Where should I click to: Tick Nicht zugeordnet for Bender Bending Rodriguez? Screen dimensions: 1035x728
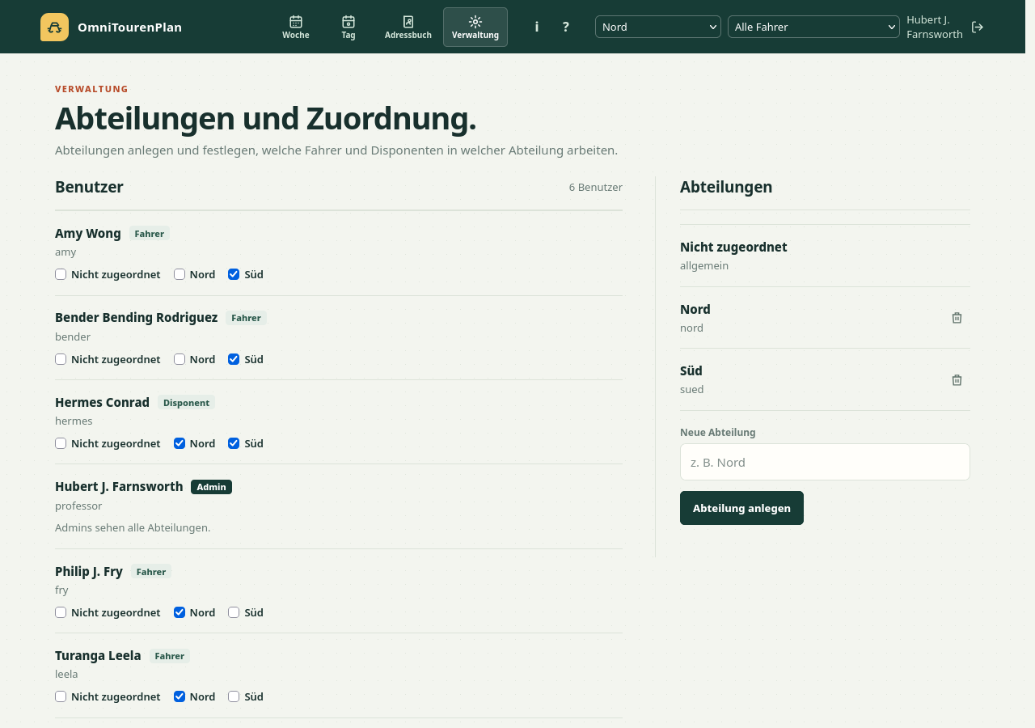(61, 359)
